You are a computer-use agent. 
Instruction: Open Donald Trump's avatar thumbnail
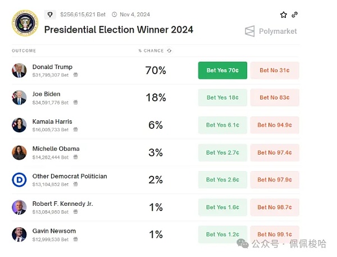(19, 70)
